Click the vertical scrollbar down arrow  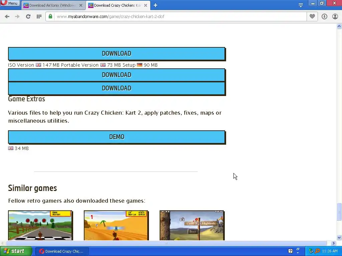339,237
